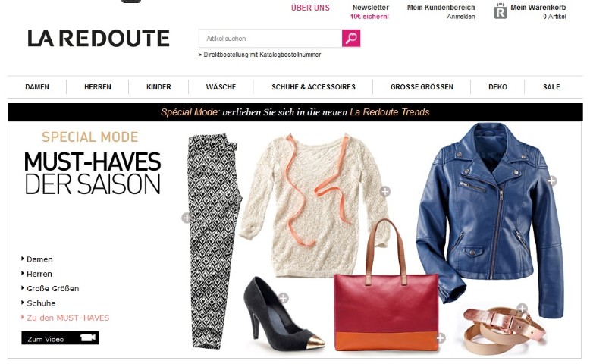Click plus icon beside patterned trousers
The width and height of the screenshot is (590, 364).
pyautogui.click(x=187, y=218)
